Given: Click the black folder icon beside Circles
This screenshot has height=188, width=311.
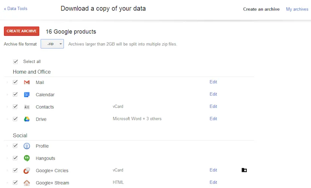Looking at the screenshot, I should point(244,170).
